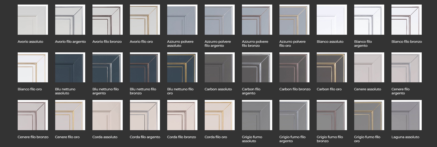437x147 pixels.
Task: Select the Avorio assoluto finish swatch
Action: (33, 20)
